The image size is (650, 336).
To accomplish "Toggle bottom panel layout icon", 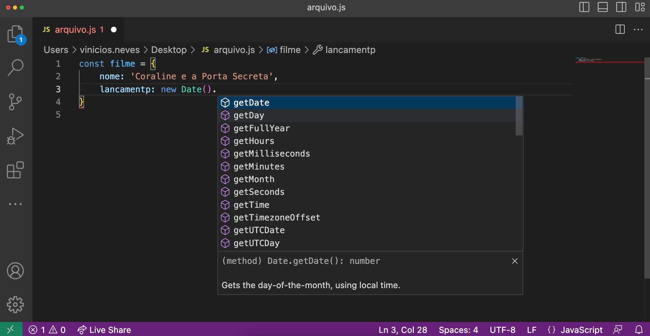I will click(x=602, y=7).
